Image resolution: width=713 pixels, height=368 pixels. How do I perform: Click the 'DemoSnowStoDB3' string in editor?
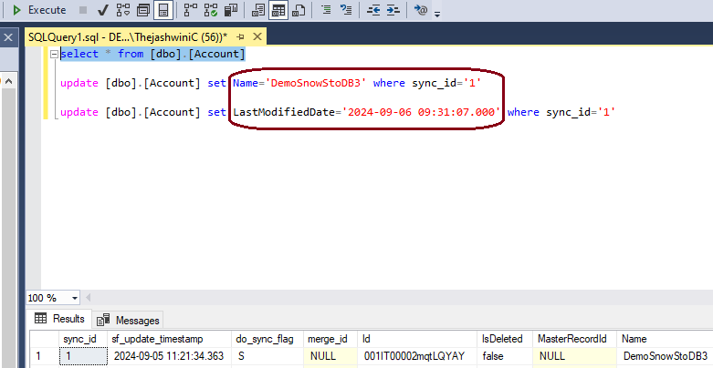coord(316,83)
